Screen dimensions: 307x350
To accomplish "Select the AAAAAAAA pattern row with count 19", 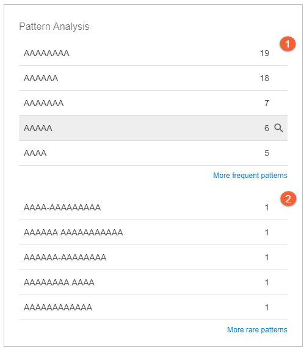I will (x=153, y=53).
